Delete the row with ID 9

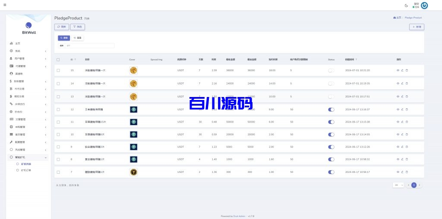407,147
